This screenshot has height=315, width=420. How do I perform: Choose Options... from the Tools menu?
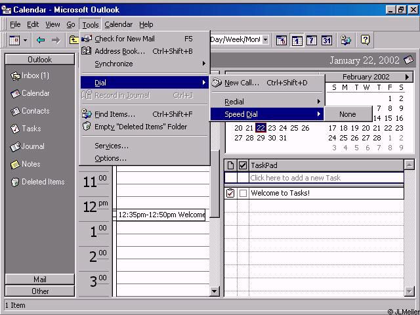(x=110, y=158)
